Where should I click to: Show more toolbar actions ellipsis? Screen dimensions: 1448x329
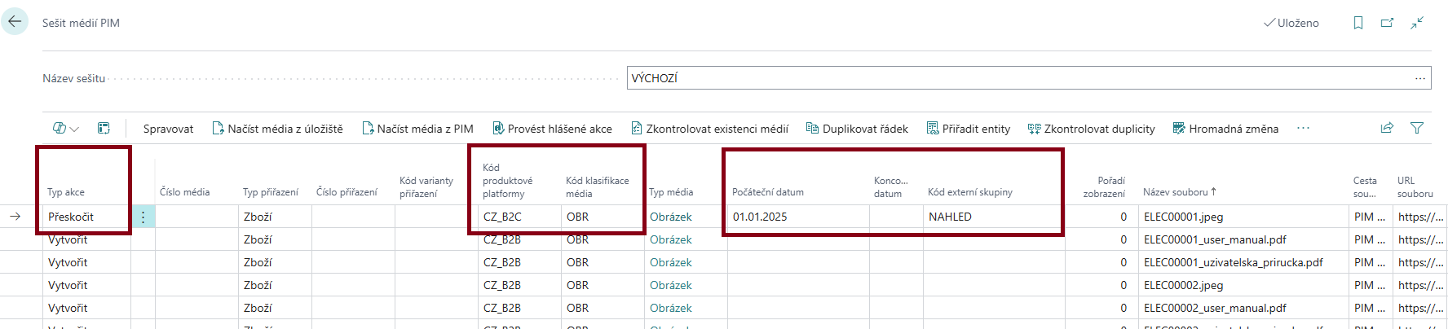(1303, 128)
